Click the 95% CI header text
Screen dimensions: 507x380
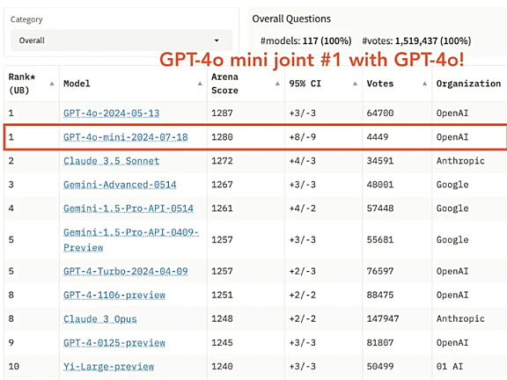click(x=305, y=84)
